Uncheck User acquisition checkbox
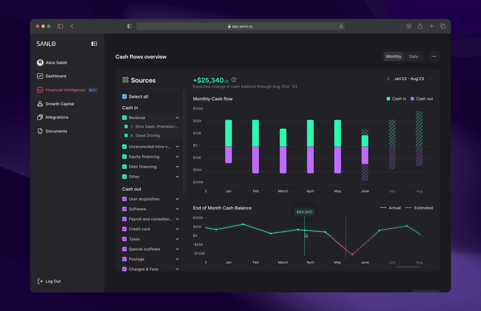 pyautogui.click(x=124, y=199)
